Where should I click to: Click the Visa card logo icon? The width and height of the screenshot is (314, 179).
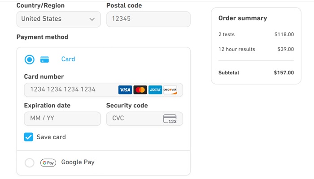pos(125,90)
